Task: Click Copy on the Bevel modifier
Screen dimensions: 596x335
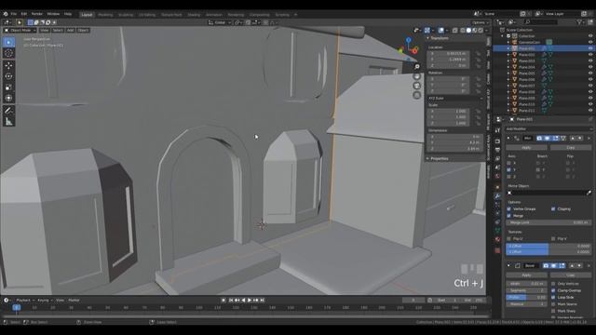Action: coord(571,275)
